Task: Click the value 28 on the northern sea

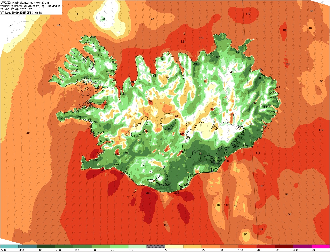Action: [x=152, y=19]
